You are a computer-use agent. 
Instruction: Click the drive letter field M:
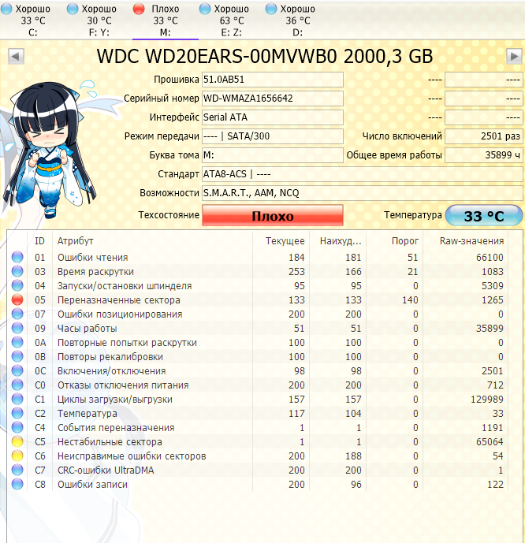273,155
